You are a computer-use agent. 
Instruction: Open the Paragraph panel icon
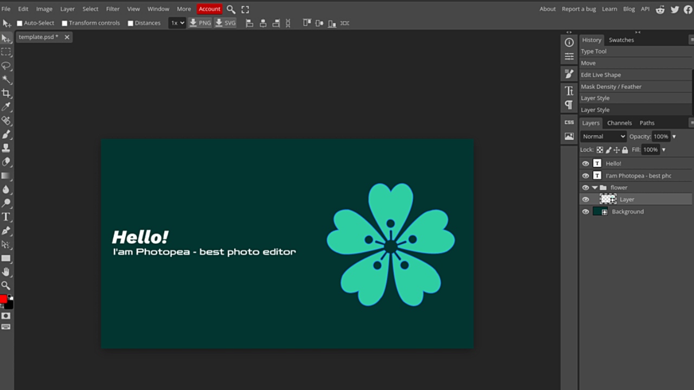(569, 105)
